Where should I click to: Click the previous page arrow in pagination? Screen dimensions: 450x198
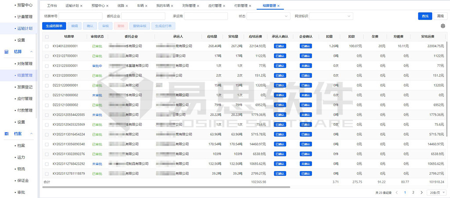pos(397,192)
